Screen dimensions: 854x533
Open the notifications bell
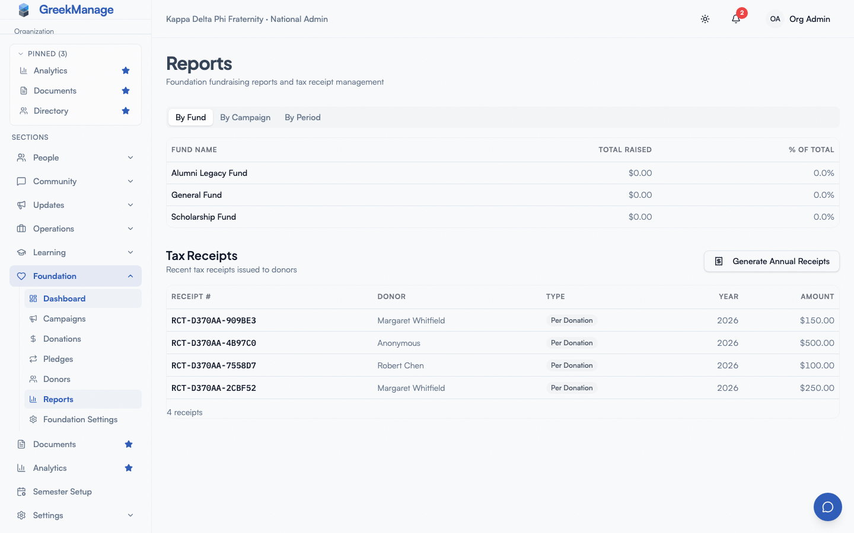pos(736,19)
